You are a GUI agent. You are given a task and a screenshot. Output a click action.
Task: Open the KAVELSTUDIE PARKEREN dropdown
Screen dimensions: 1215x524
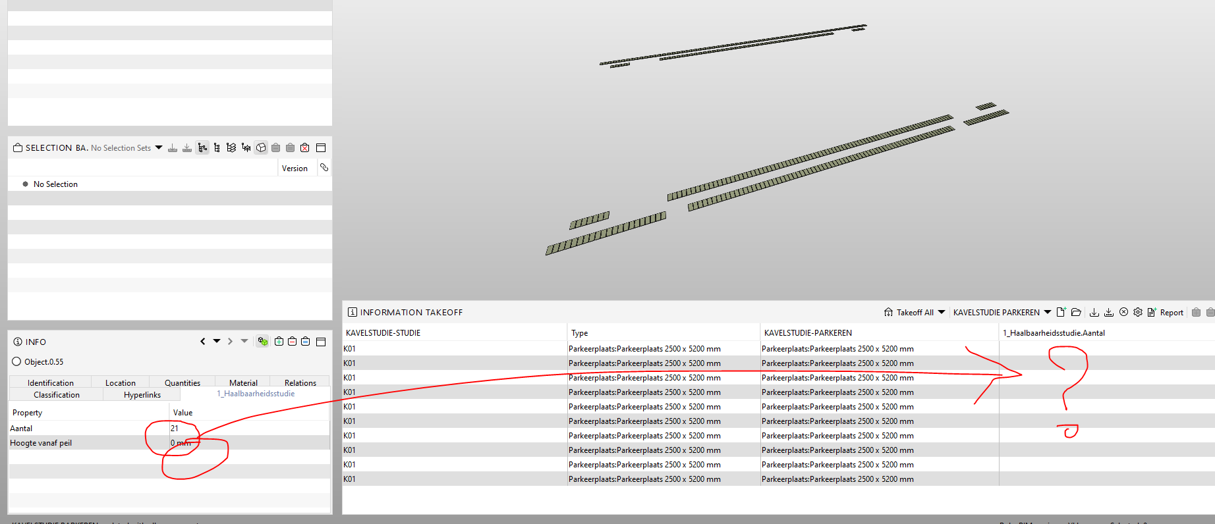(1048, 312)
